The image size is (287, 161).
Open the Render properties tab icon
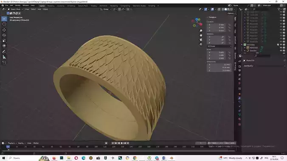pos(239,67)
